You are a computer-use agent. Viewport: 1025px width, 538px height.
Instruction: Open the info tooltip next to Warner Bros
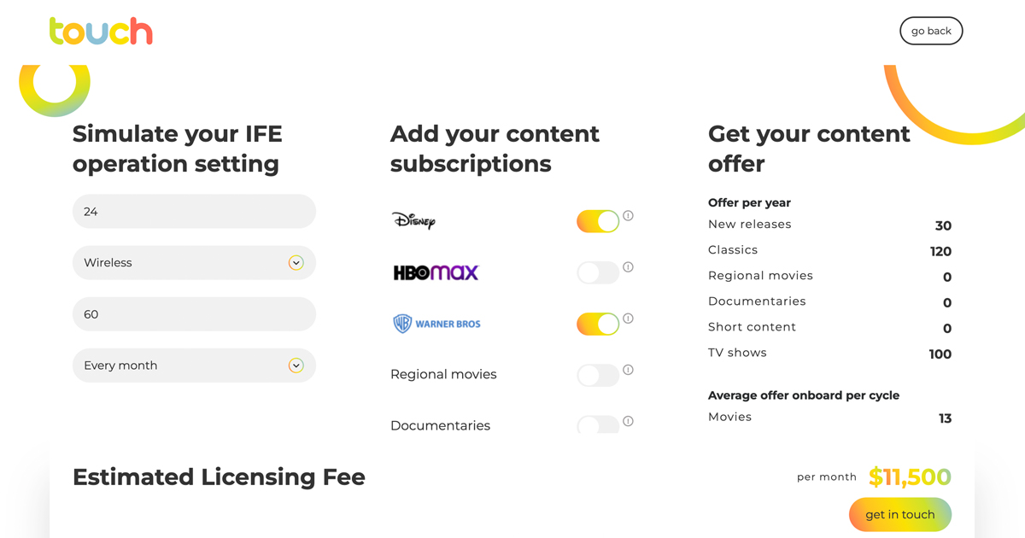[628, 319]
